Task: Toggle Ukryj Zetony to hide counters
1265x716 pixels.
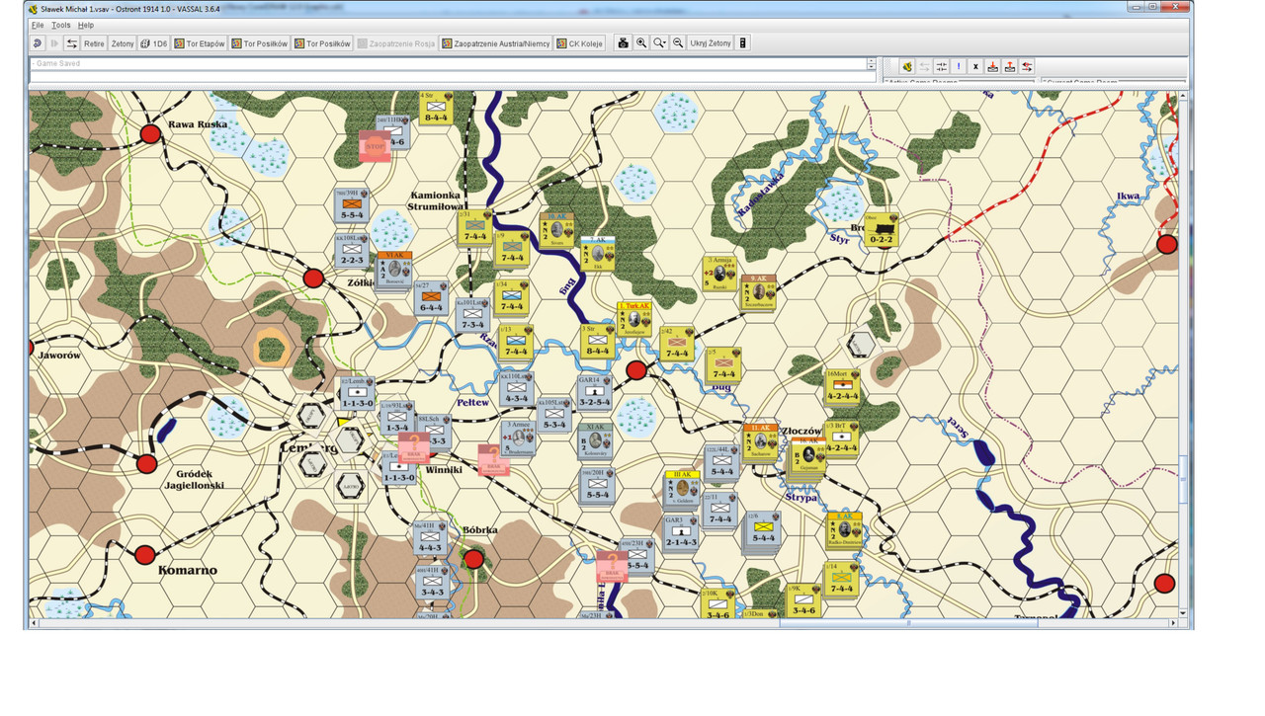Action: pos(711,43)
